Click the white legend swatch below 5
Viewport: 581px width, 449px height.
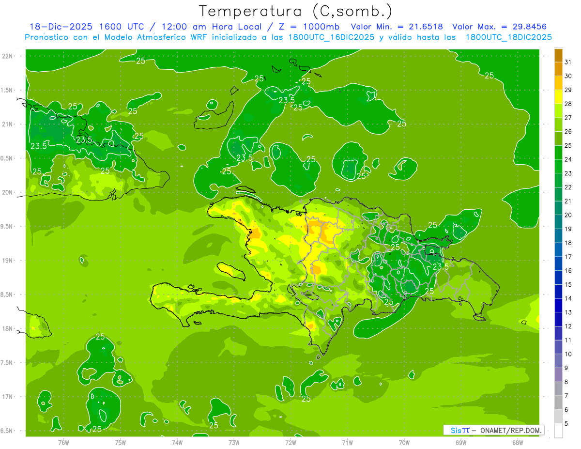tap(558, 431)
